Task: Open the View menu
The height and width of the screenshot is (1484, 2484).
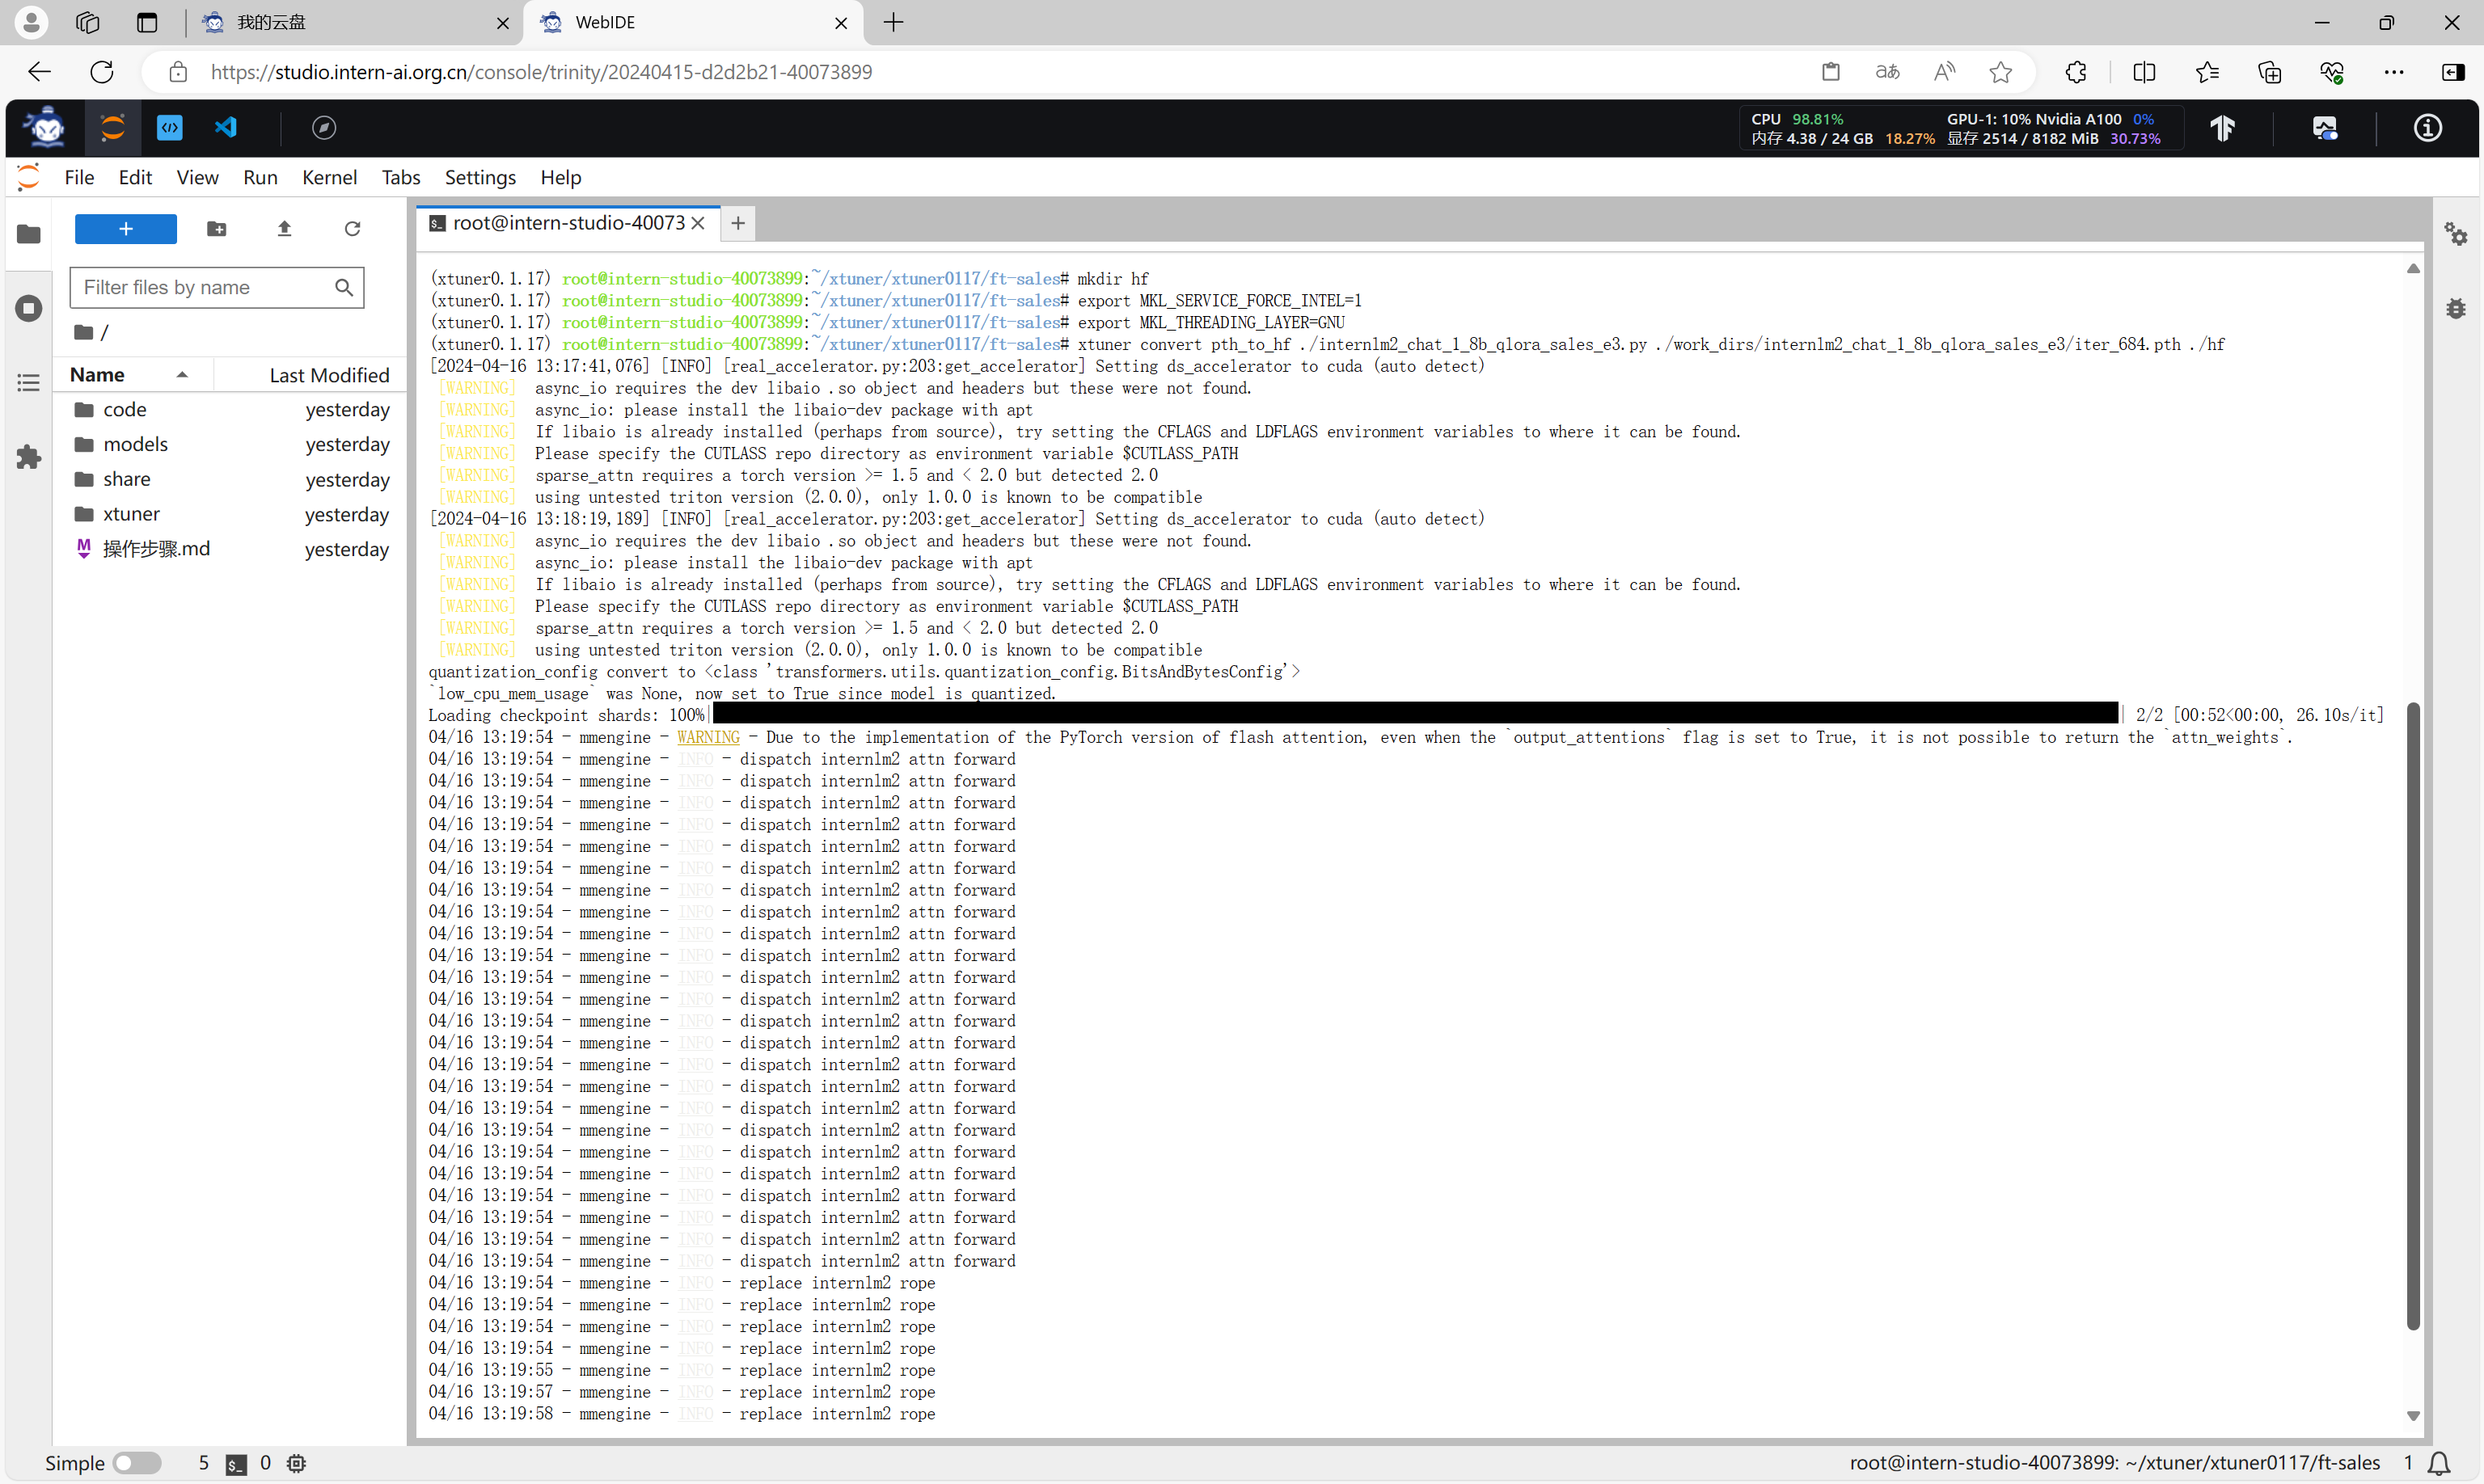Action: tap(197, 177)
